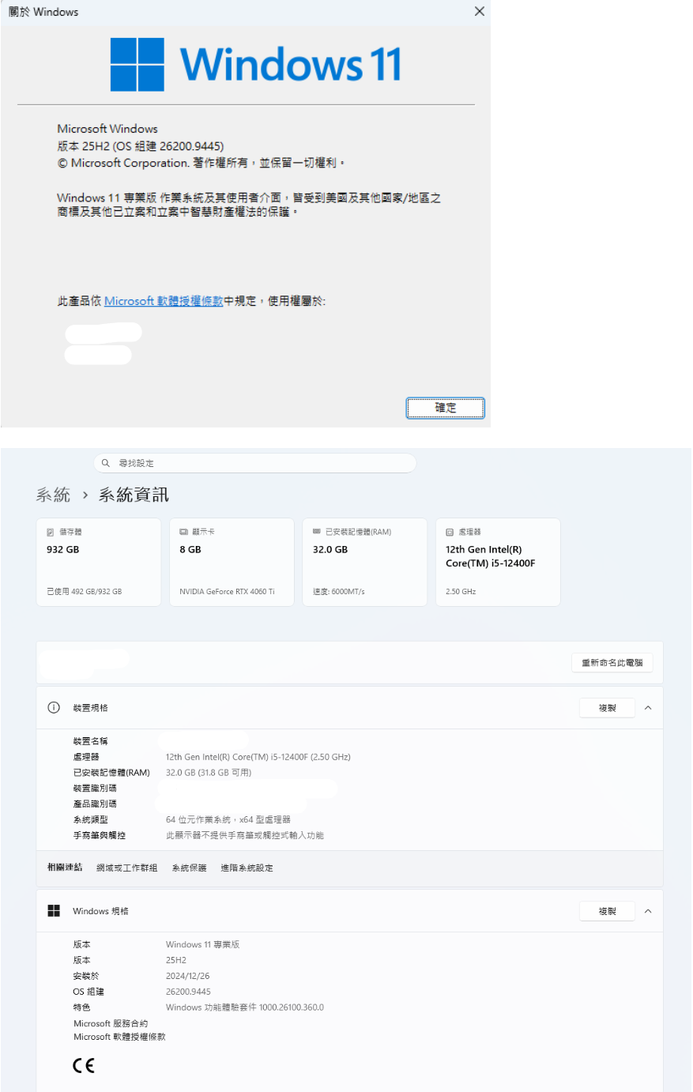693x1092 pixels.
Task: Click the 尋找設定 search field
Action: coord(254,463)
